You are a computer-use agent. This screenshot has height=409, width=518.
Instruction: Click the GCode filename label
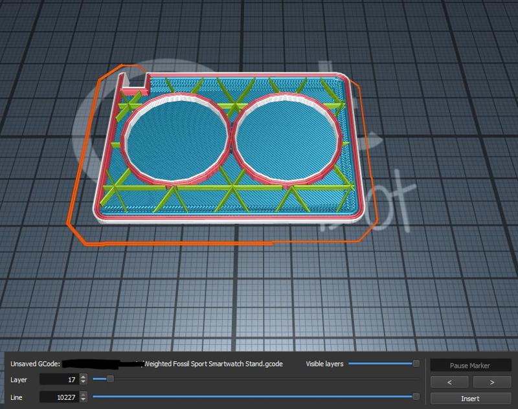212,364
